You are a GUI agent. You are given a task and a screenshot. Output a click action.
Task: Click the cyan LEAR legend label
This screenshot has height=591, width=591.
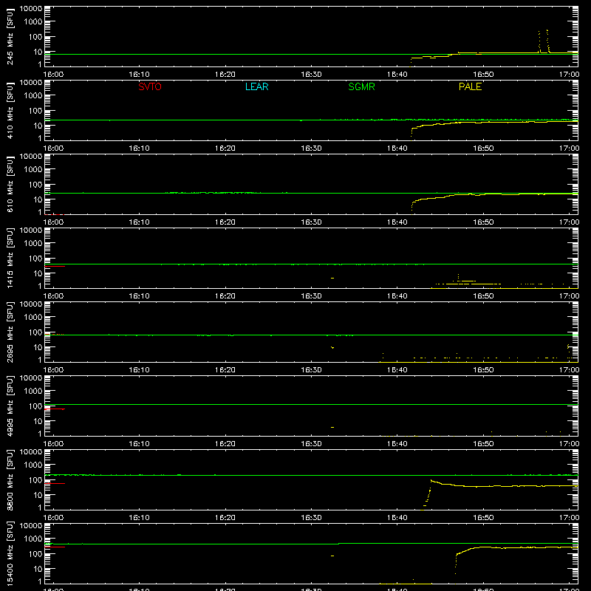(x=256, y=86)
